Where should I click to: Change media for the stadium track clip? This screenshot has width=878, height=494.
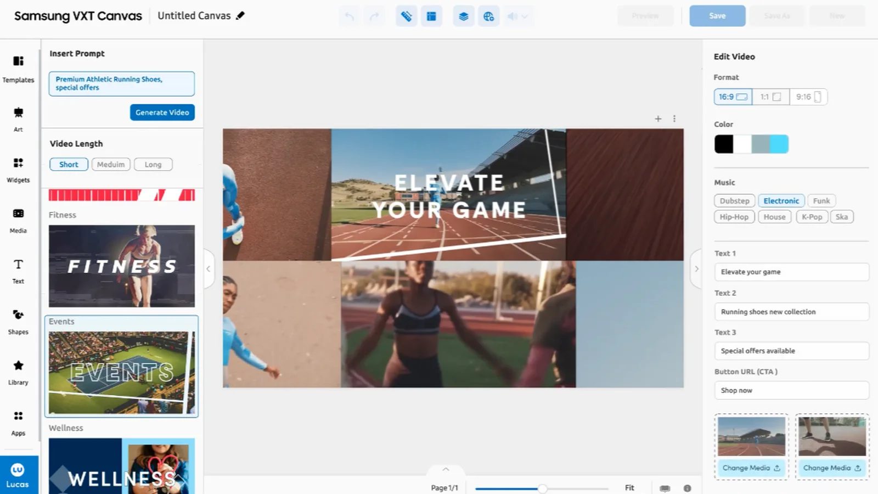[751, 468]
